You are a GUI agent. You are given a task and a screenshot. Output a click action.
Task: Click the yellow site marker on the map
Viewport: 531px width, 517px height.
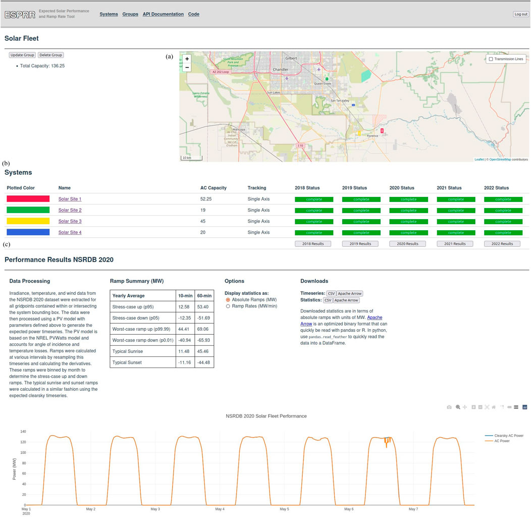359,133
